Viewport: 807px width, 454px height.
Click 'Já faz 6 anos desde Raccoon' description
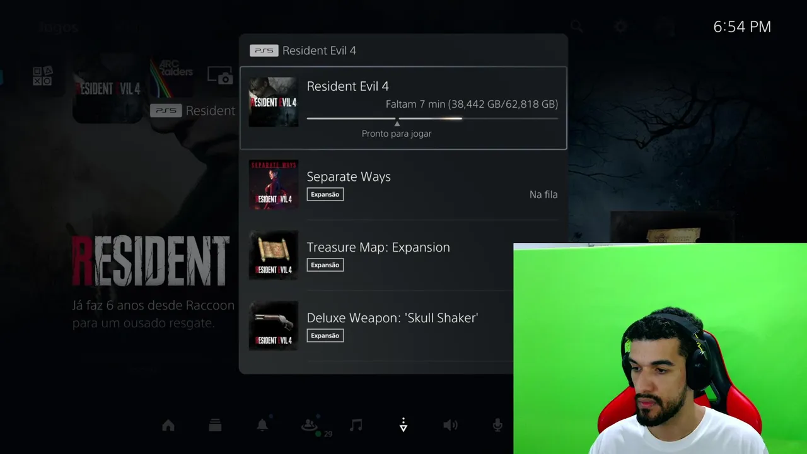click(x=153, y=306)
